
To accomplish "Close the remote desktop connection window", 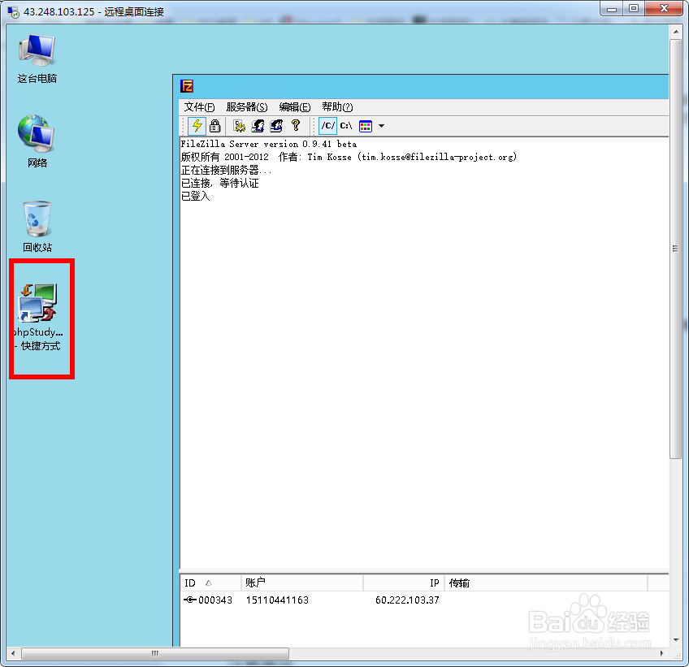I will [x=664, y=9].
